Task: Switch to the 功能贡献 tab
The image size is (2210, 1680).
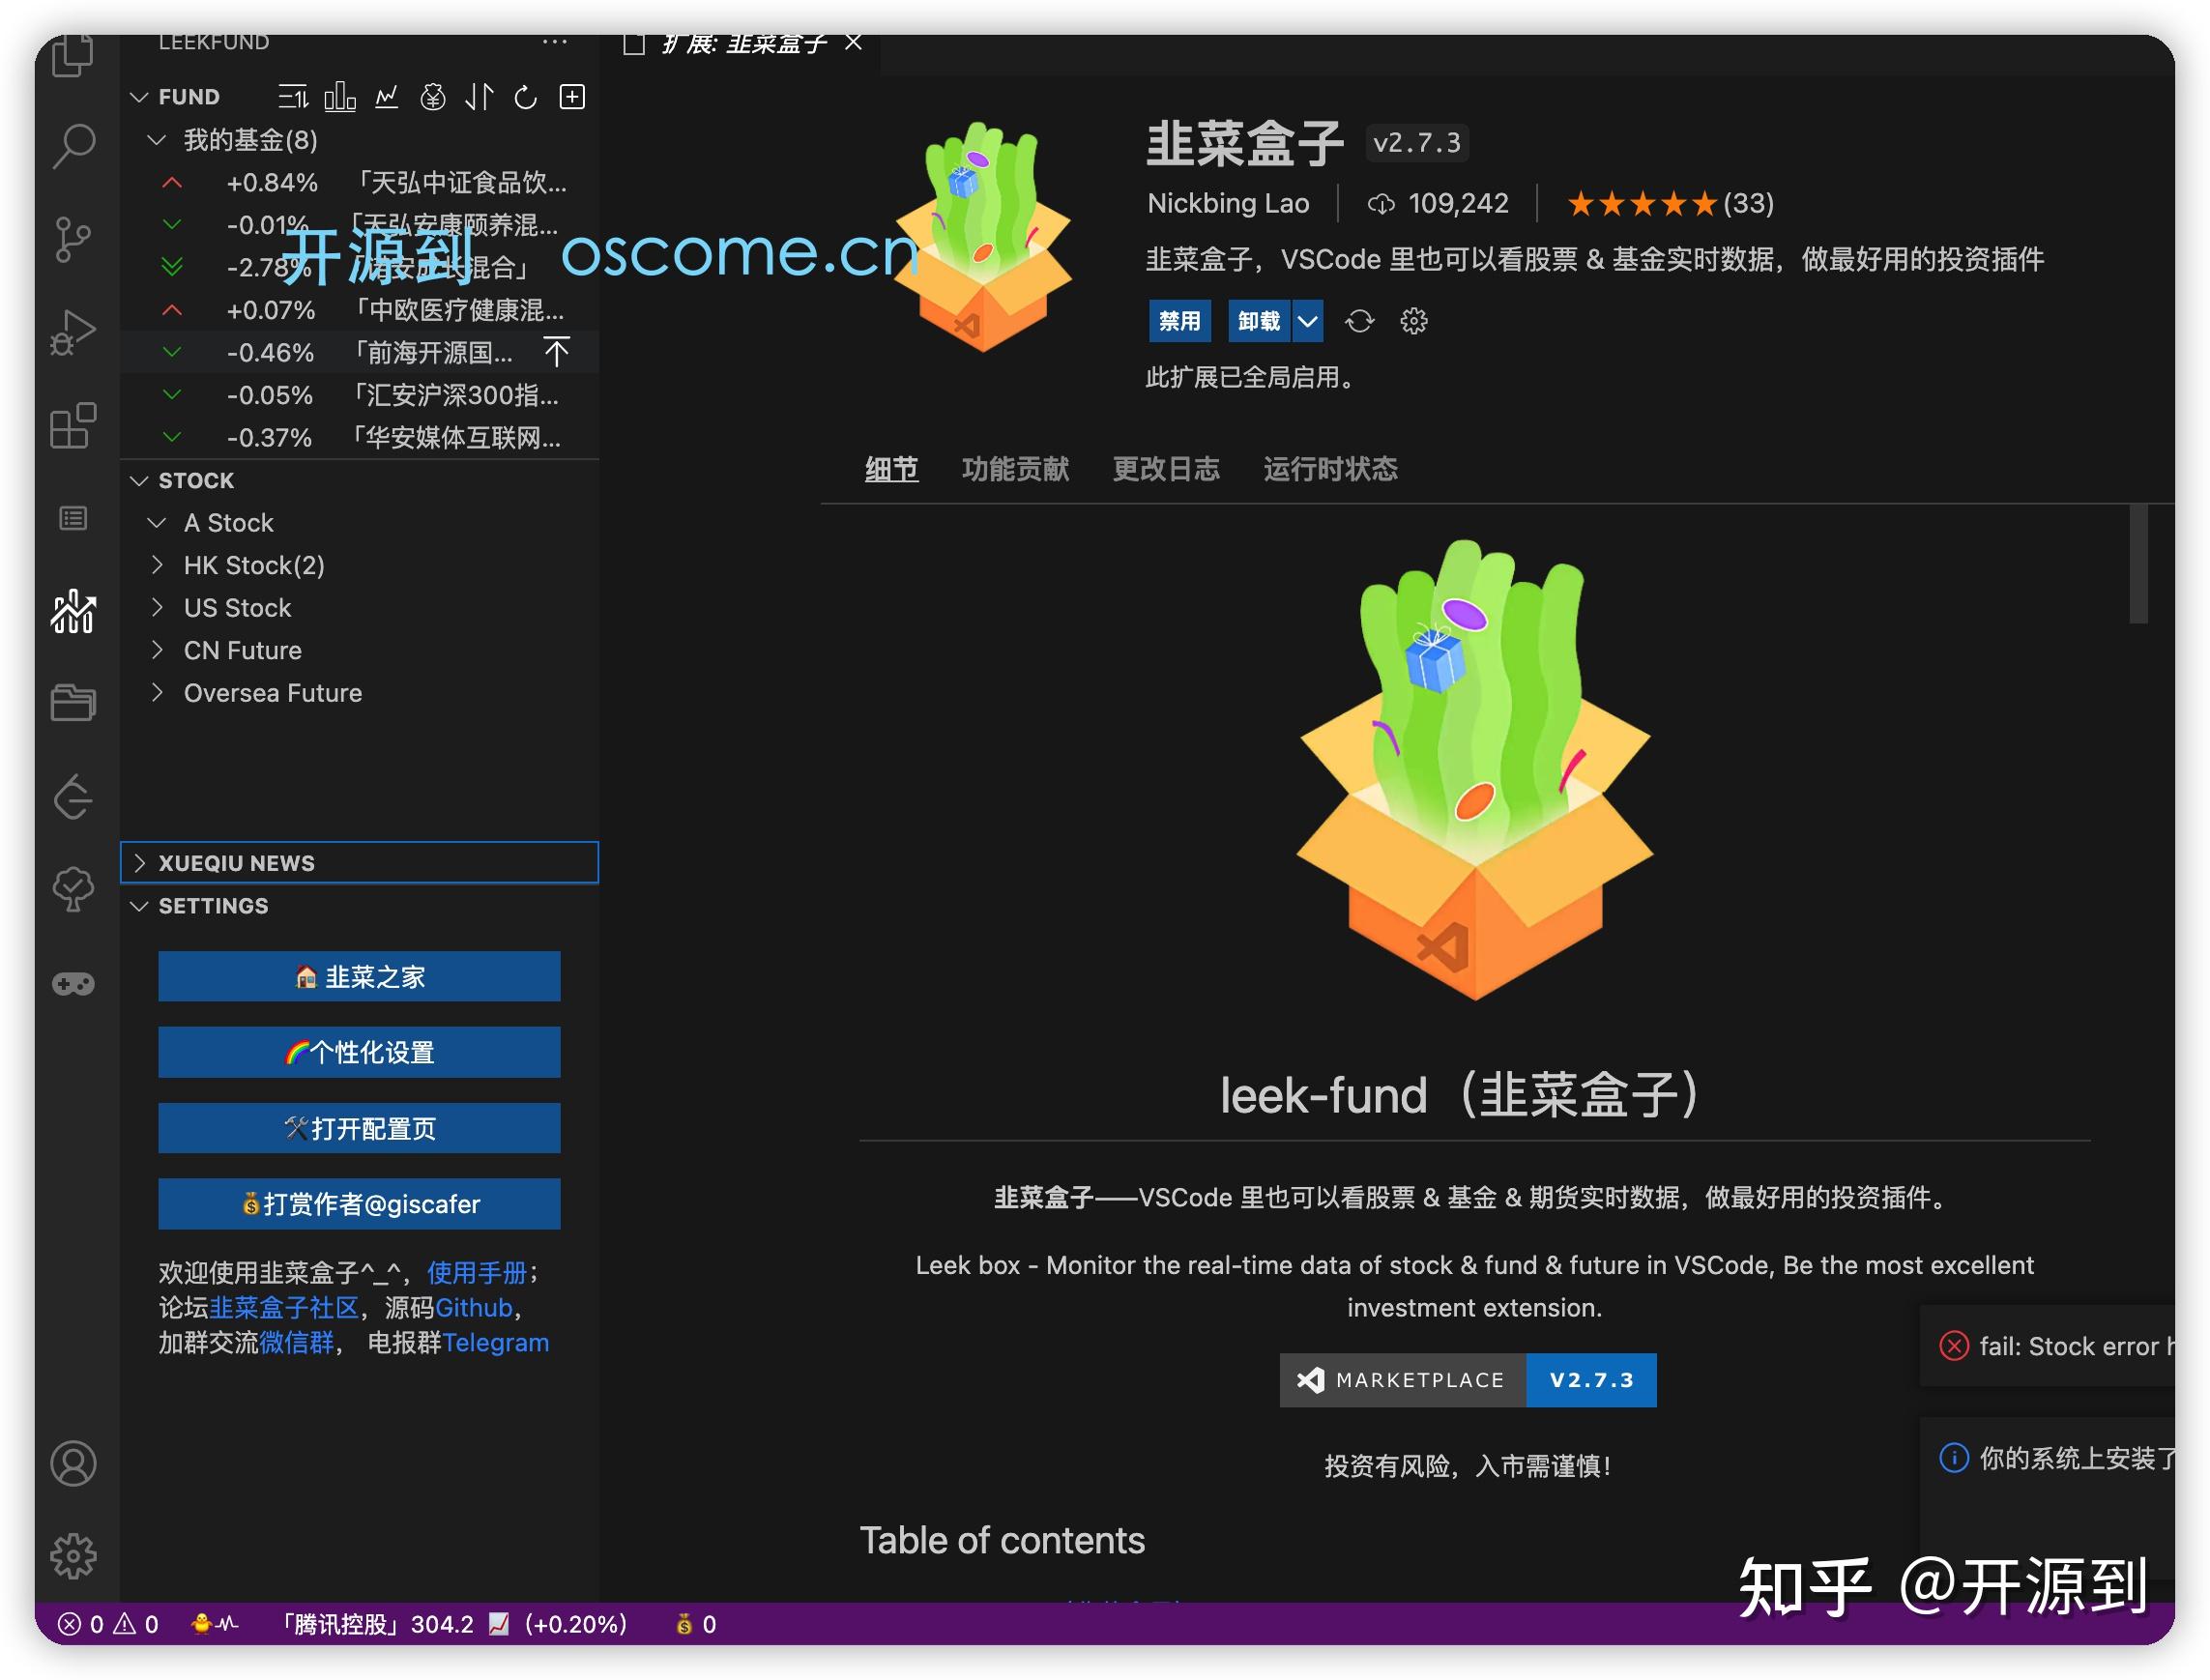Action: click(1015, 469)
